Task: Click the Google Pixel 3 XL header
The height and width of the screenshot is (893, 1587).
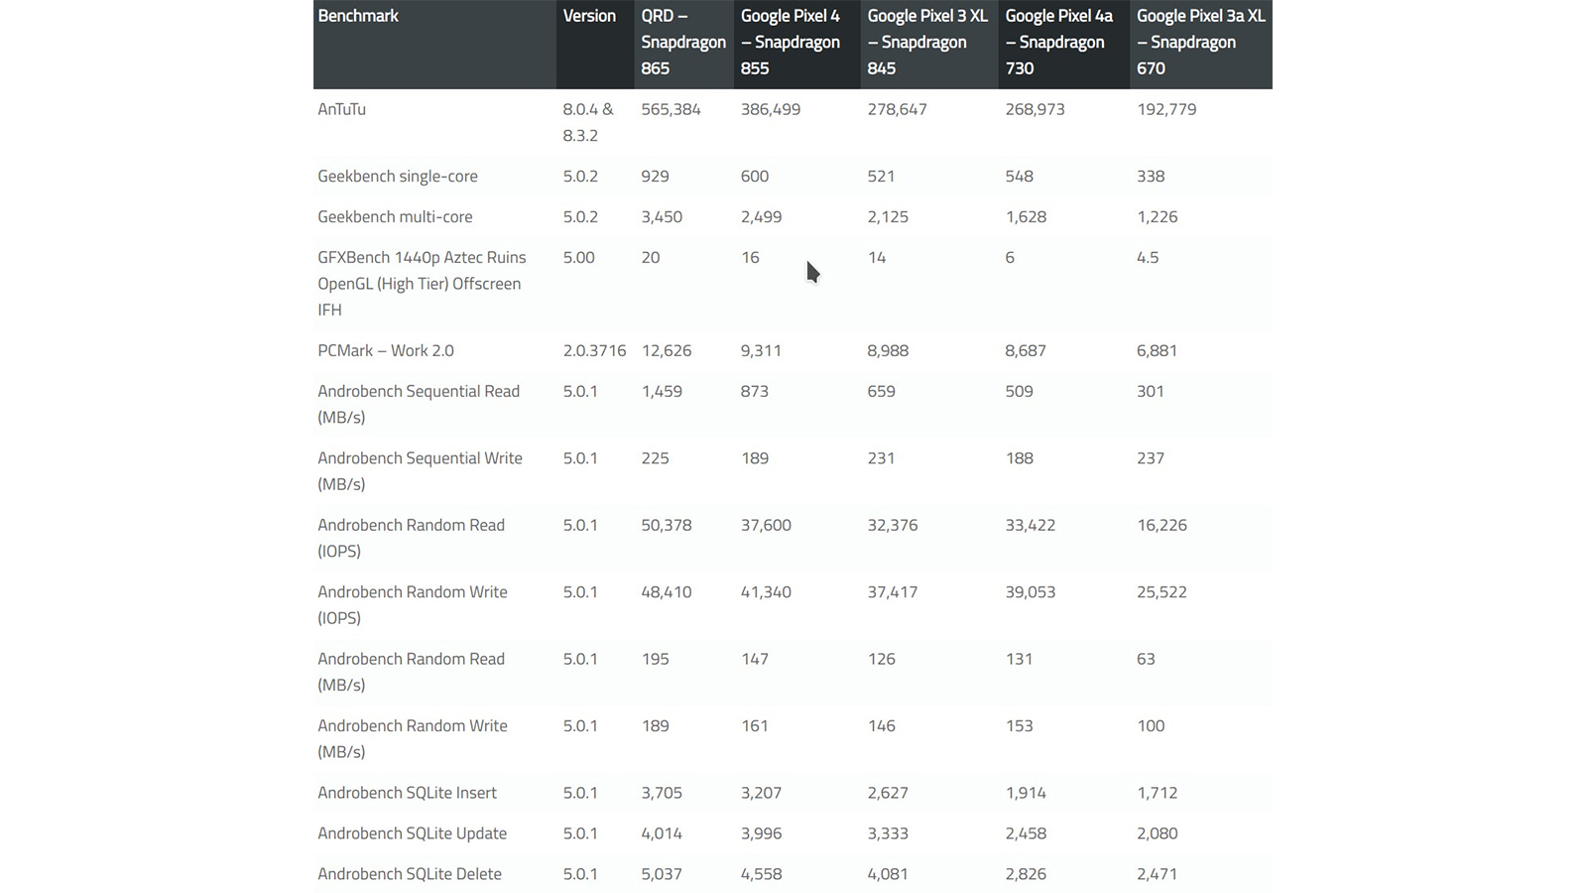Action: pos(926,43)
